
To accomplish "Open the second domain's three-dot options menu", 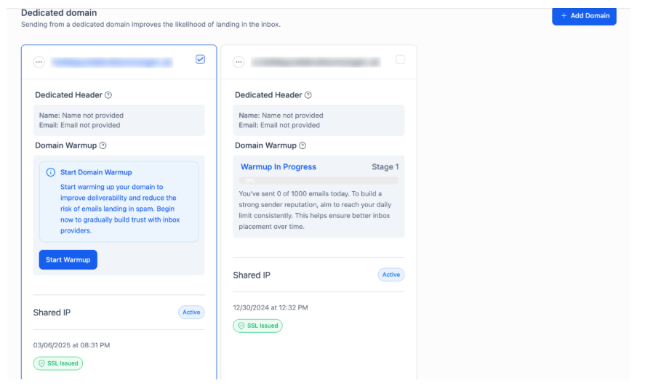I will (x=239, y=63).
